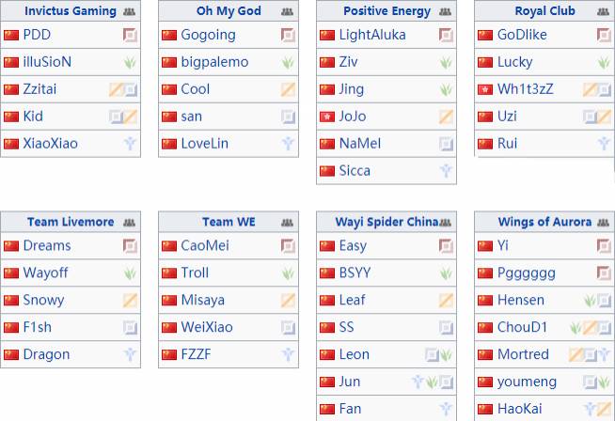
Task: Click illuSioN's jungle role icon
Action: pyautogui.click(x=130, y=62)
